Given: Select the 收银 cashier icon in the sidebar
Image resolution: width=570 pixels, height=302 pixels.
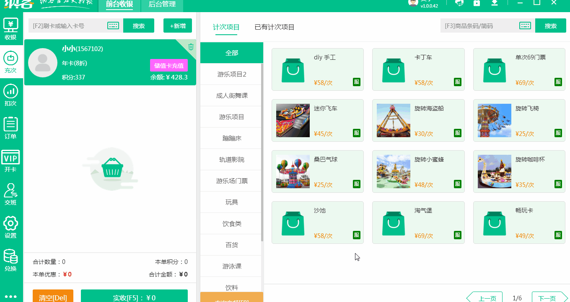Looking at the screenshot, I should click(11, 28).
